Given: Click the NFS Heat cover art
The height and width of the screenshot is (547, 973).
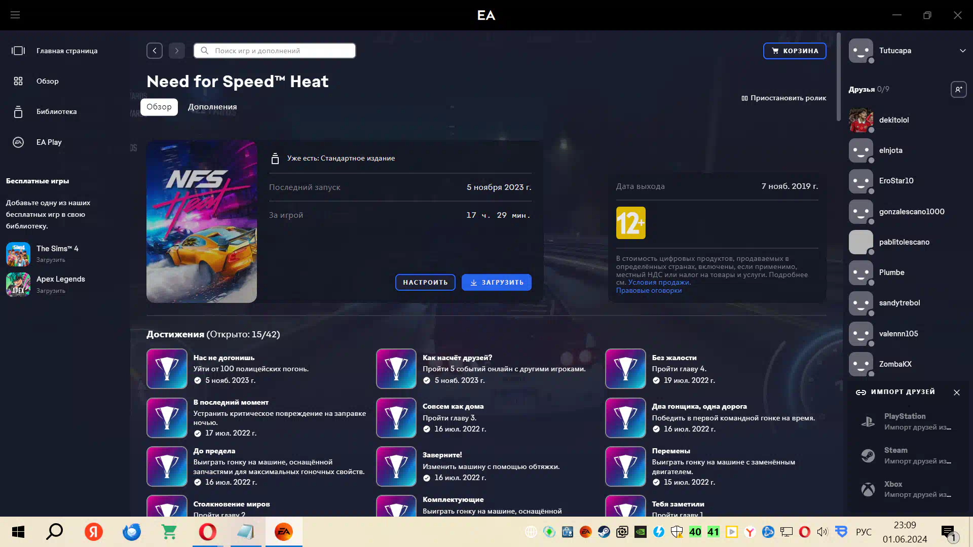Looking at the screenshot, I should click(202, 221).
